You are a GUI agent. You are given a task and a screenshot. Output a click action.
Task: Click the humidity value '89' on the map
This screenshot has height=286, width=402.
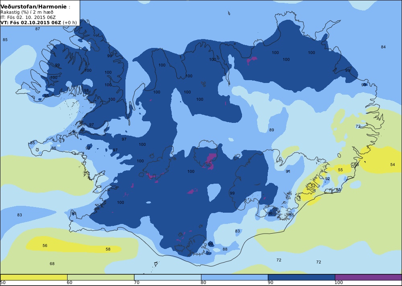[271, 130]
